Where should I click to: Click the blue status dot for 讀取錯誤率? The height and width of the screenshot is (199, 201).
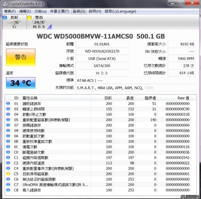(x=8, y=103)
